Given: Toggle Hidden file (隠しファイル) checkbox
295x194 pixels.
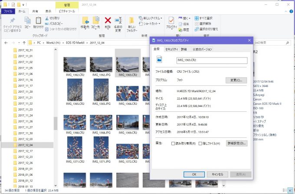Looking at the screenshot, I should pos(200,144).
